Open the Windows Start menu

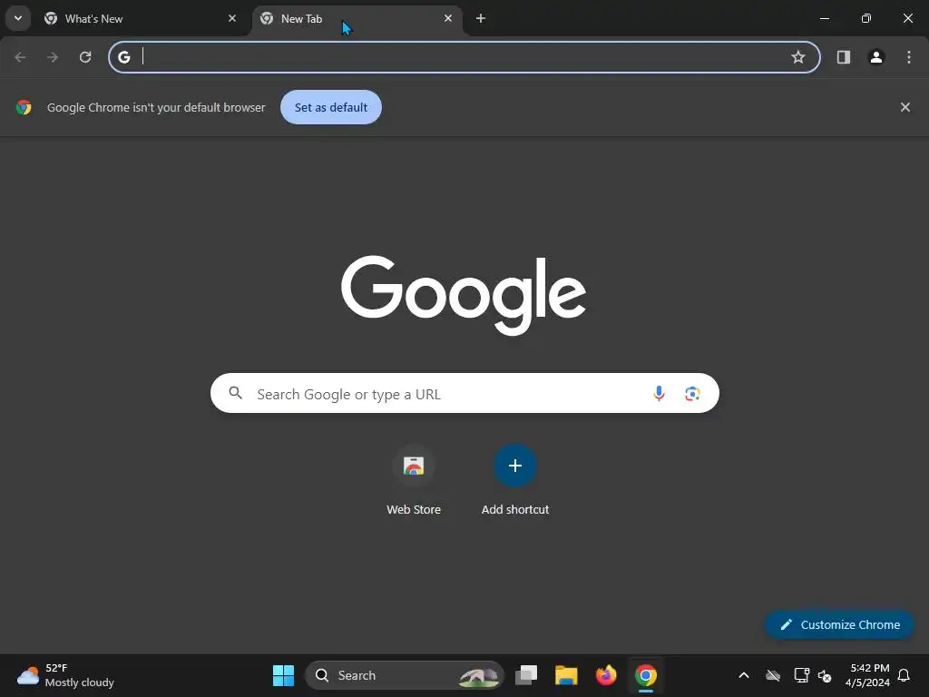coord(283,675)
